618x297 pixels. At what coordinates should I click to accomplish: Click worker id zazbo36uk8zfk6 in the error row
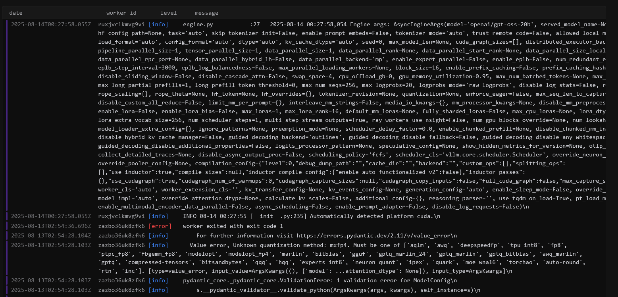tap(121, 226)
